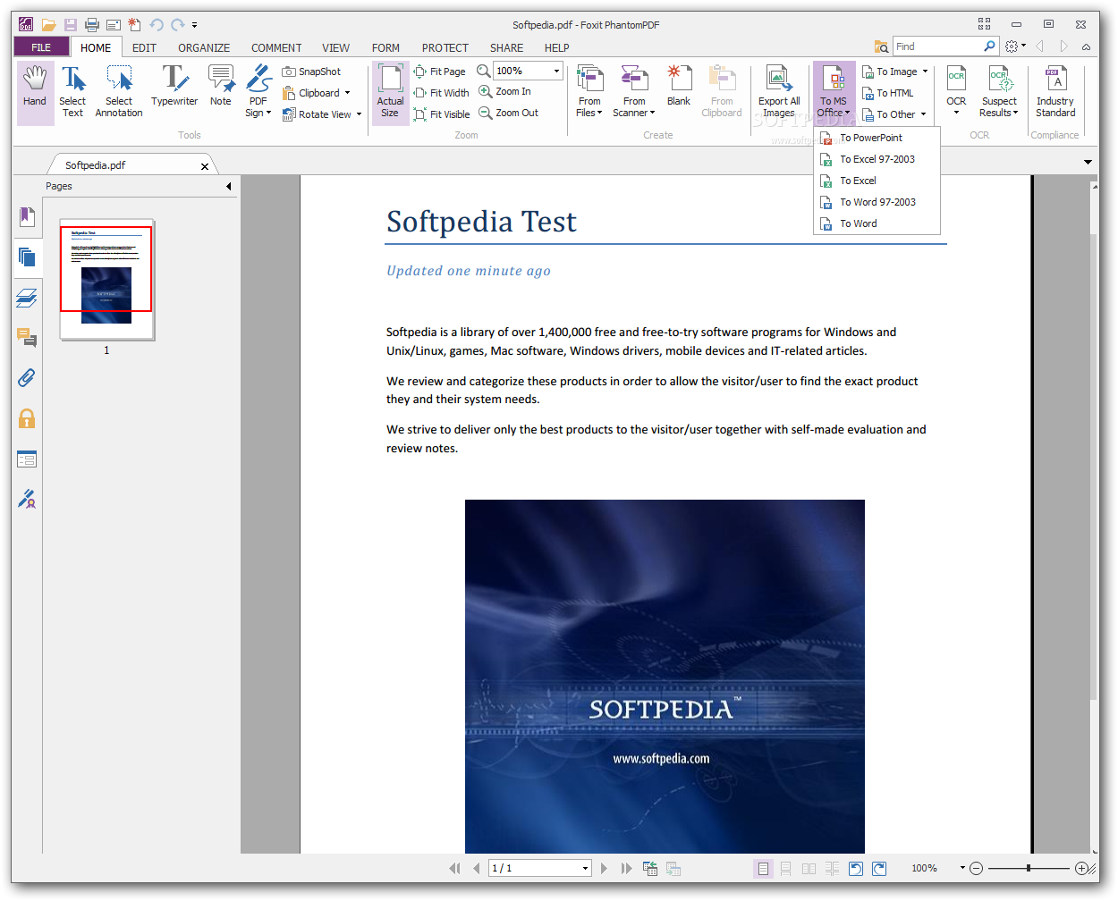Expand Rotate View options
The height and width of the screenshot is (901, 1118).
pyautogui.click(x=359, y=114)
